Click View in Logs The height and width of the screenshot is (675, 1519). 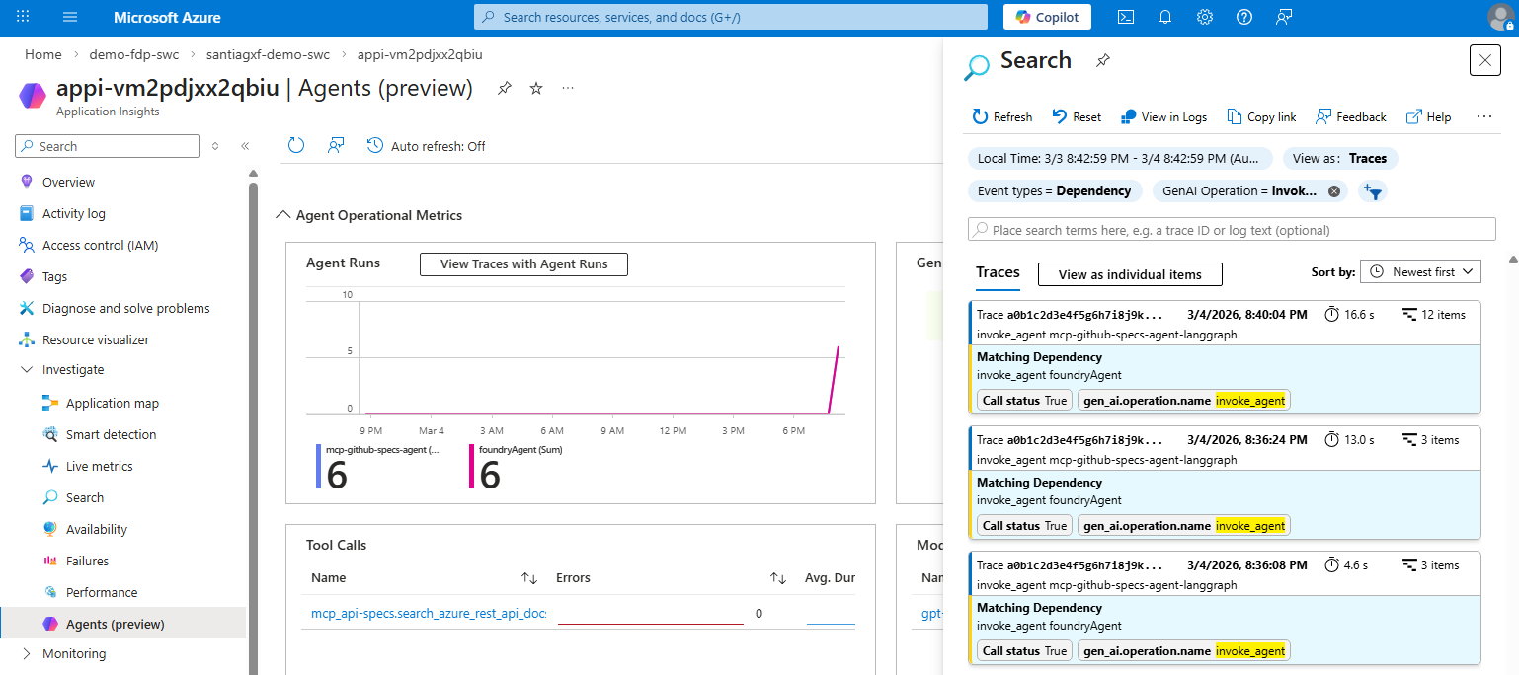tap(1163, 116)
